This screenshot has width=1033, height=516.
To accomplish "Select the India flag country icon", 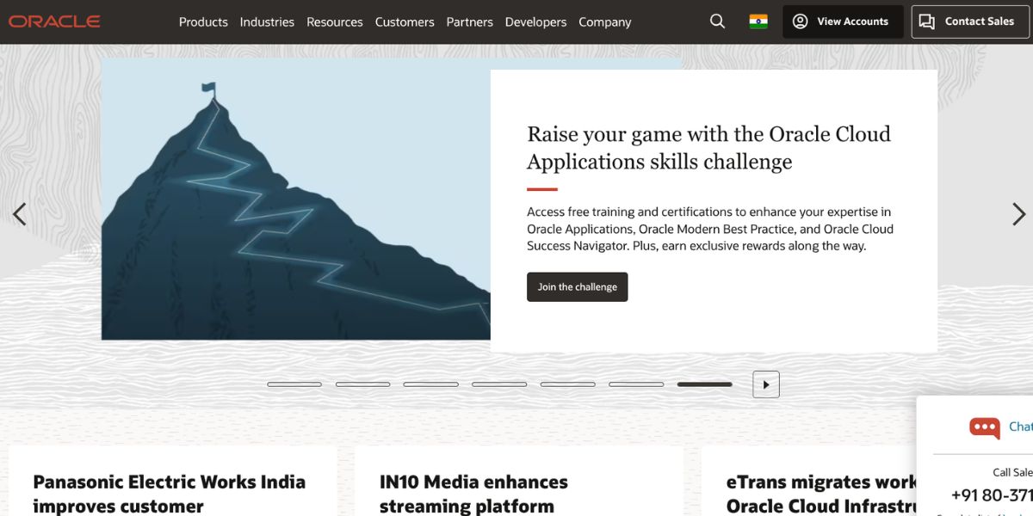I will tap(758, 21).
